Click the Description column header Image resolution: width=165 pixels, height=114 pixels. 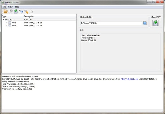50,16
